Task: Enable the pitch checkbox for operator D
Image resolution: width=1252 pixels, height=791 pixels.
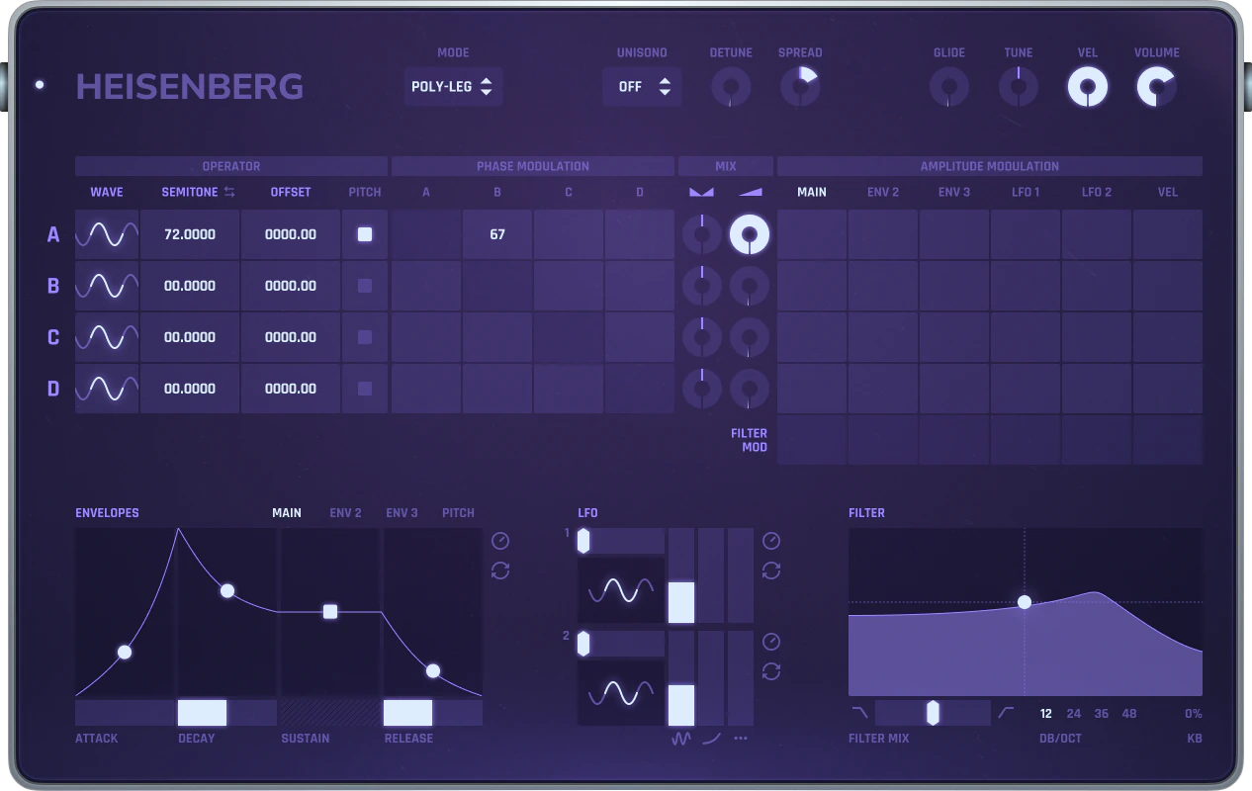Action: (365, 389)
